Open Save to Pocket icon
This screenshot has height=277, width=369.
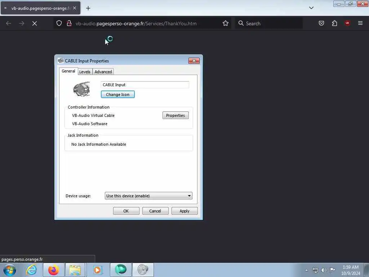(x=321, y=23)
